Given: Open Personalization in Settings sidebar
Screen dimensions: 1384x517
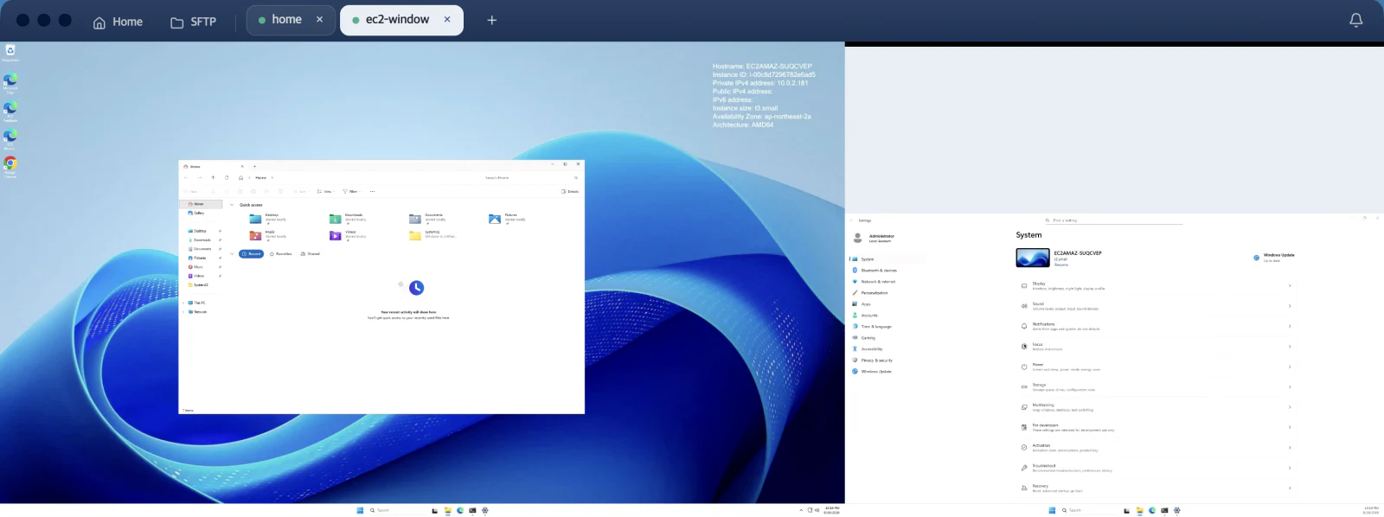Looking at the screenshot, I should click(887, 293).
